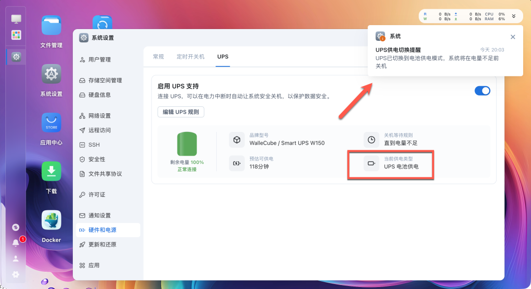Click the network transfer arrows icon above the bell

click(x=15, y=227)
